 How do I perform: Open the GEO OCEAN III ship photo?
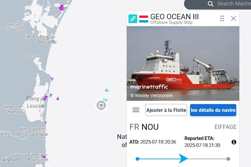(x=183, y=64)
